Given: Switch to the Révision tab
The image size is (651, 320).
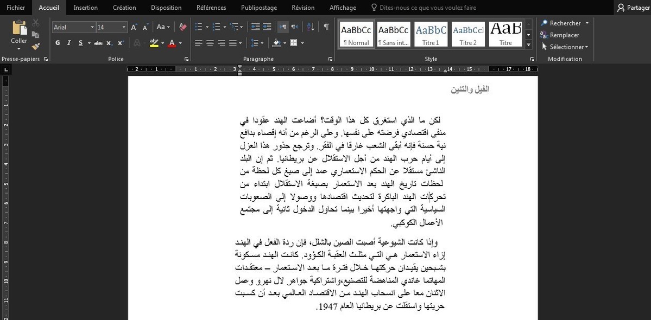Looking at the screenshot, I should point(303,8).
